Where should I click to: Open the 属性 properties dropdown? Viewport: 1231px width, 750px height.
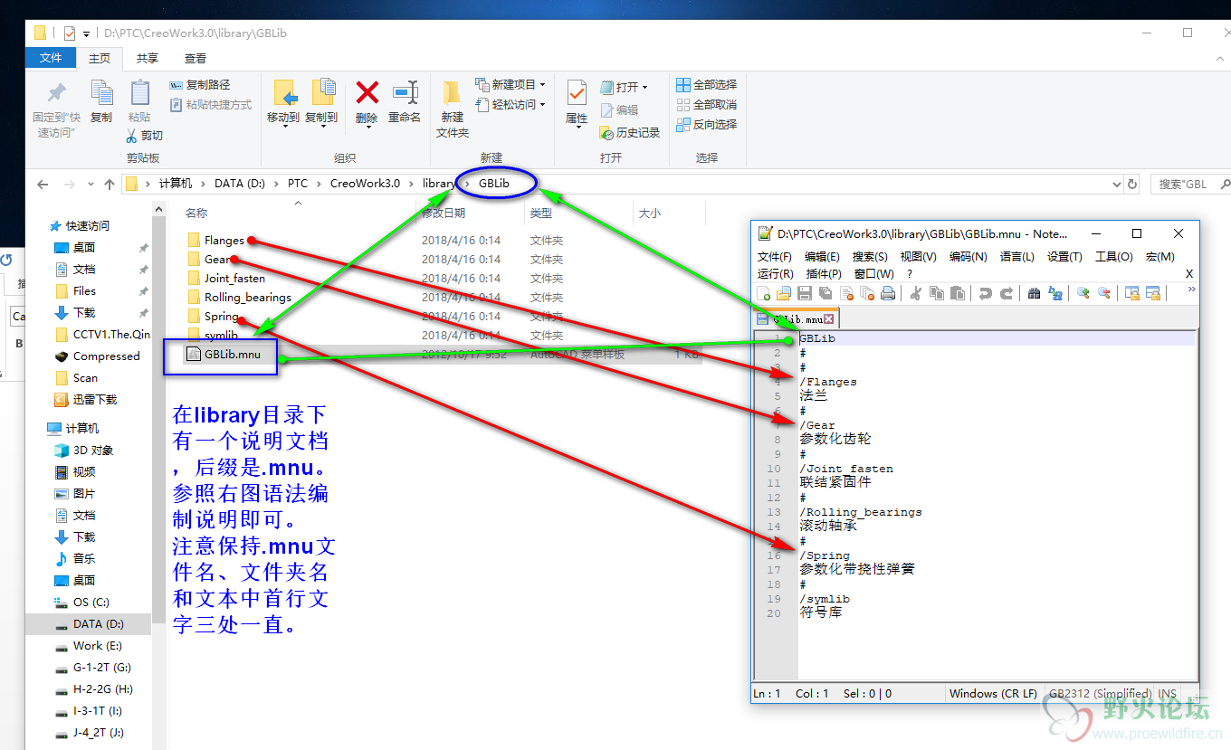tap(577, 128)
